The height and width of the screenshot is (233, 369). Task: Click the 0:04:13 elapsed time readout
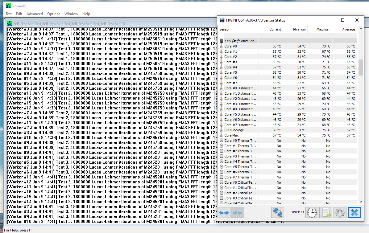[298, 212]
